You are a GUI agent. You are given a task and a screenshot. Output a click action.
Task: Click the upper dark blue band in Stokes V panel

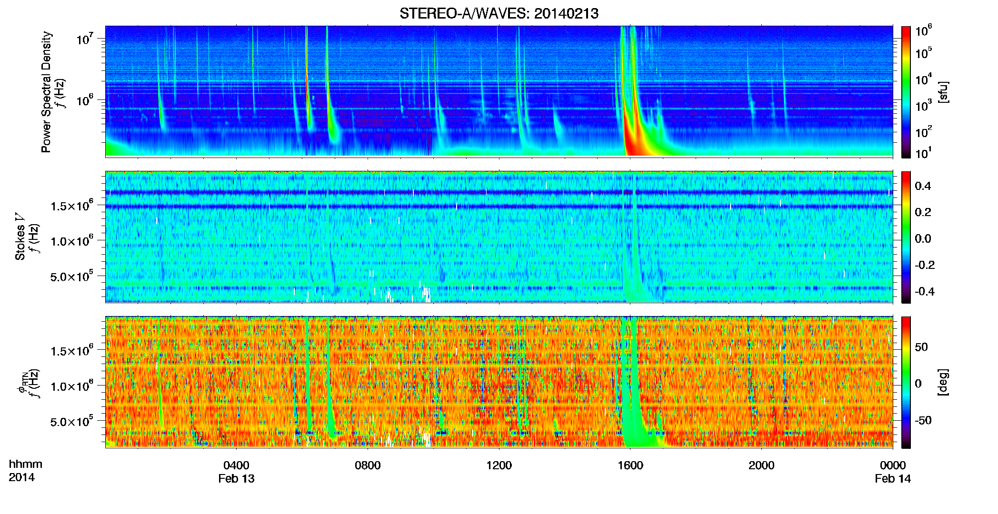click(x=499, y=192)
